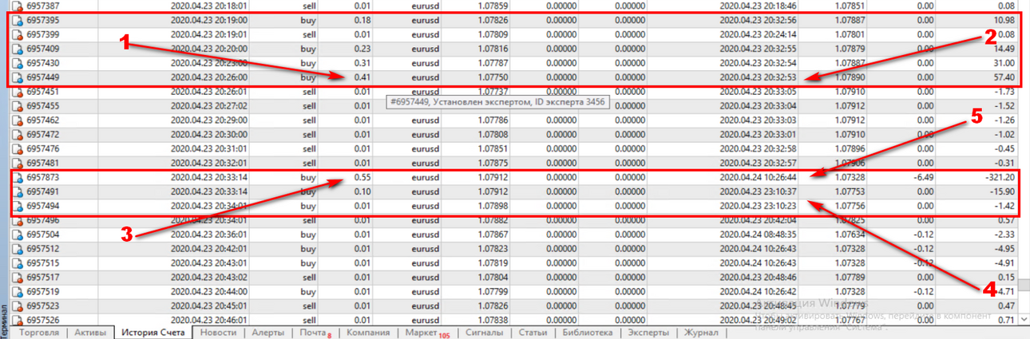1030x339 pixels.
Task: Click close price 1.07890
Action: (849, 78)
